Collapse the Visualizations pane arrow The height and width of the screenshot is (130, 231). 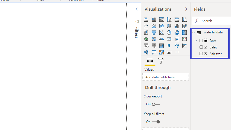click(x=186, y=9)
